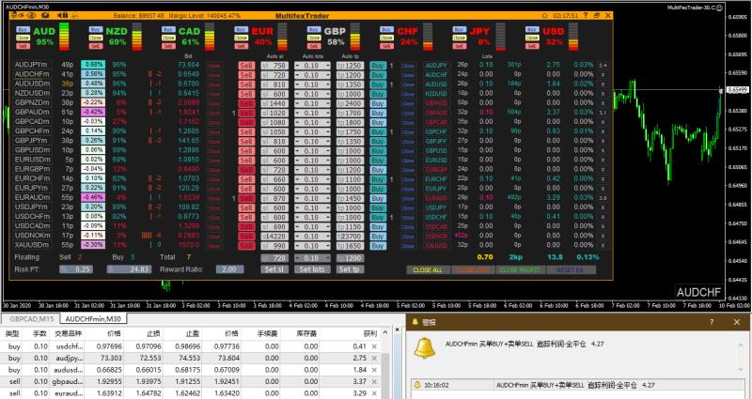Click the tp 1250 field in AUDJPYm row
The image size is (752, 399).
(350, 66)
